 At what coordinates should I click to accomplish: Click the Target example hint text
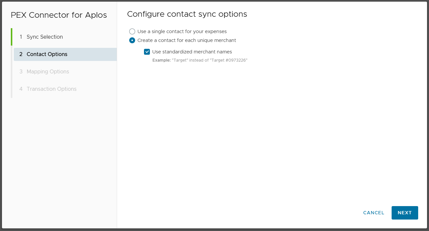tap(200, 60)
